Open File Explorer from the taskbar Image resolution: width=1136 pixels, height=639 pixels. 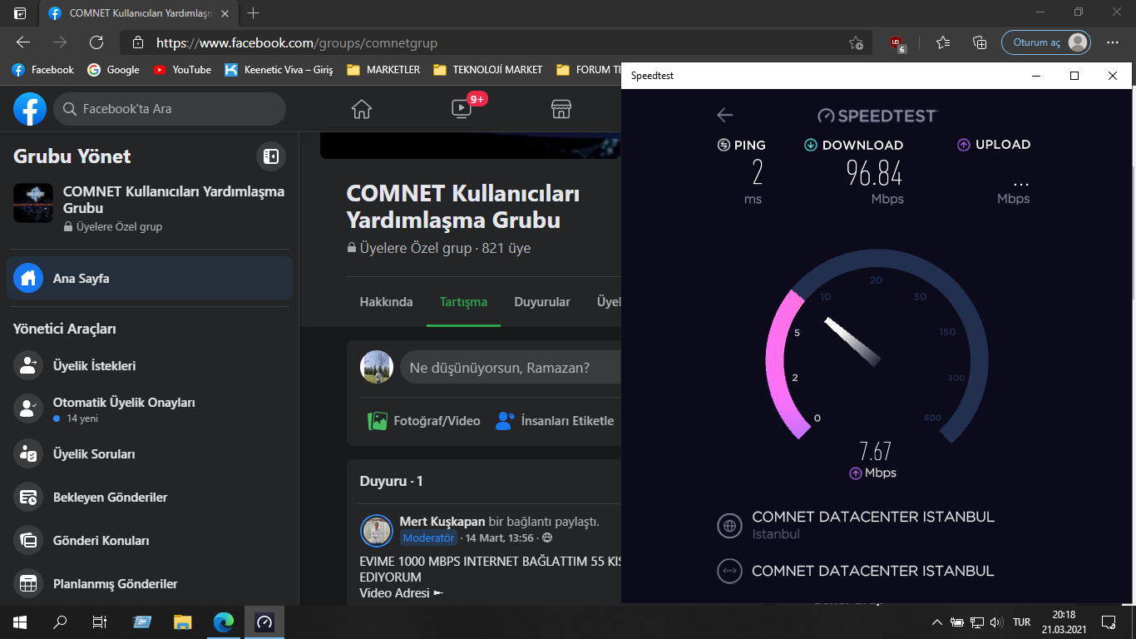183,622
